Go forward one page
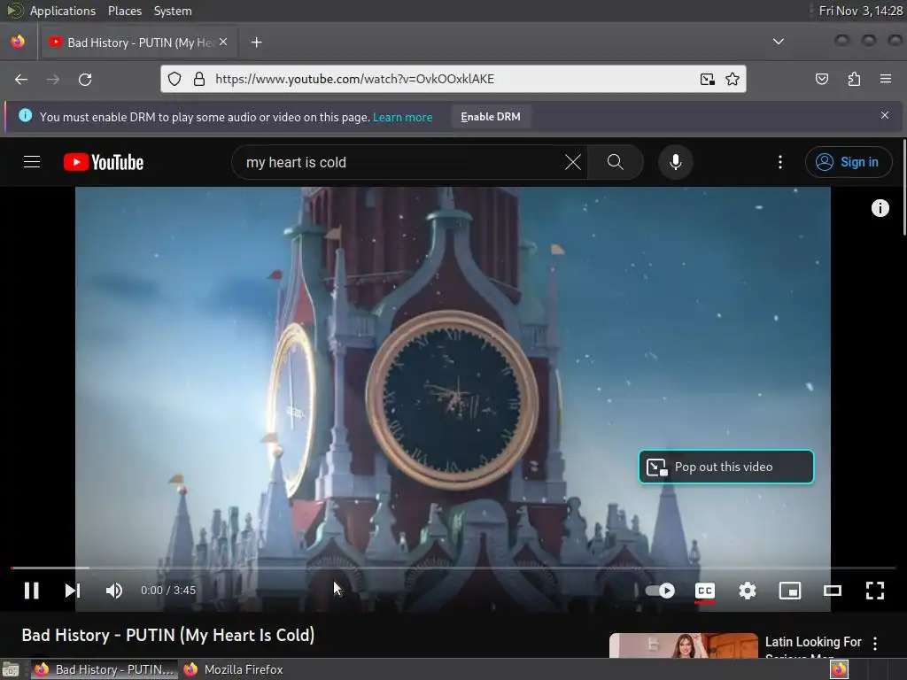 tap(53, 79)
